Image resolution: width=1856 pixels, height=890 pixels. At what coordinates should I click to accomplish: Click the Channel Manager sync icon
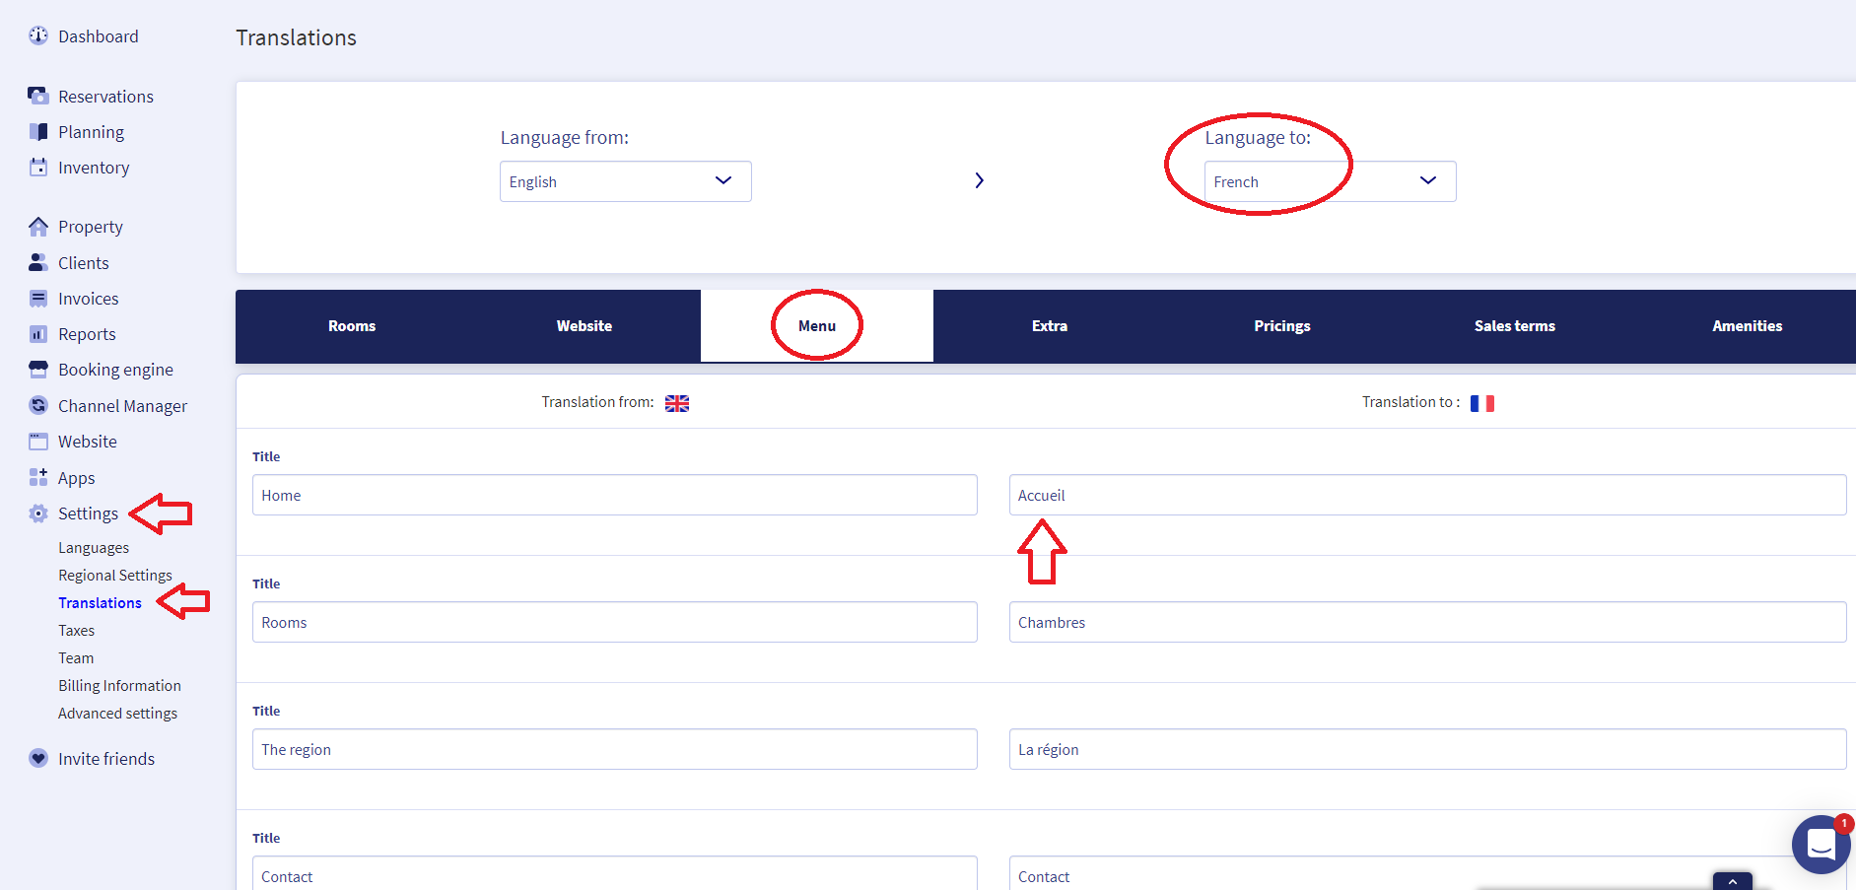(38, 405)
